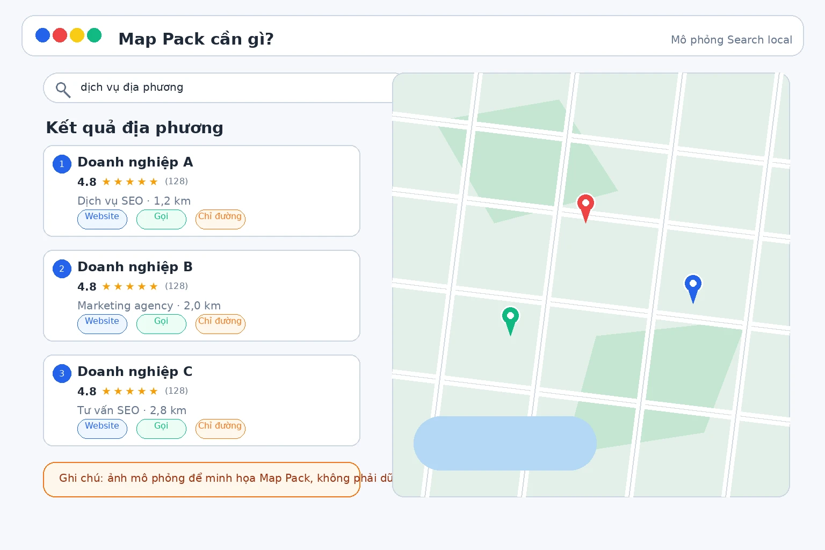
Task: Get Chỉ đường for Doanh nghiệp C
Action: point(220,429)
